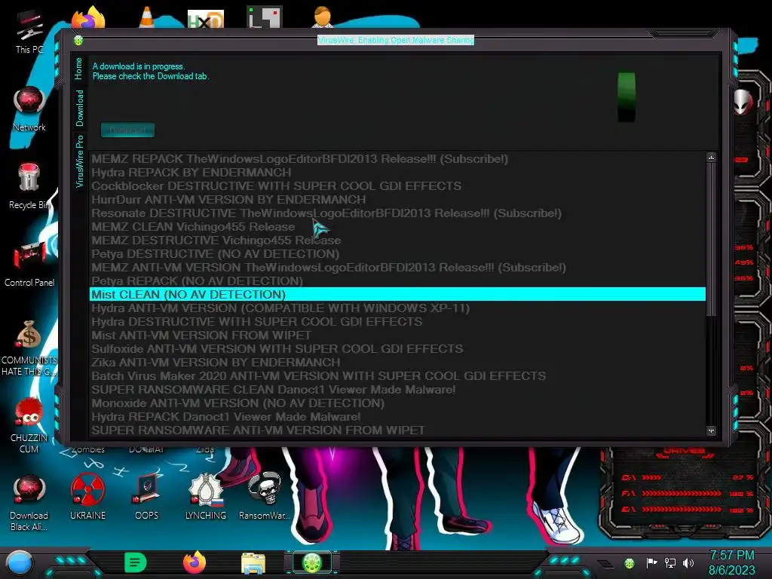Select 'HurrDurr ANTI-VM VERSION BY ENDERMANCH'

click(398, 199)
